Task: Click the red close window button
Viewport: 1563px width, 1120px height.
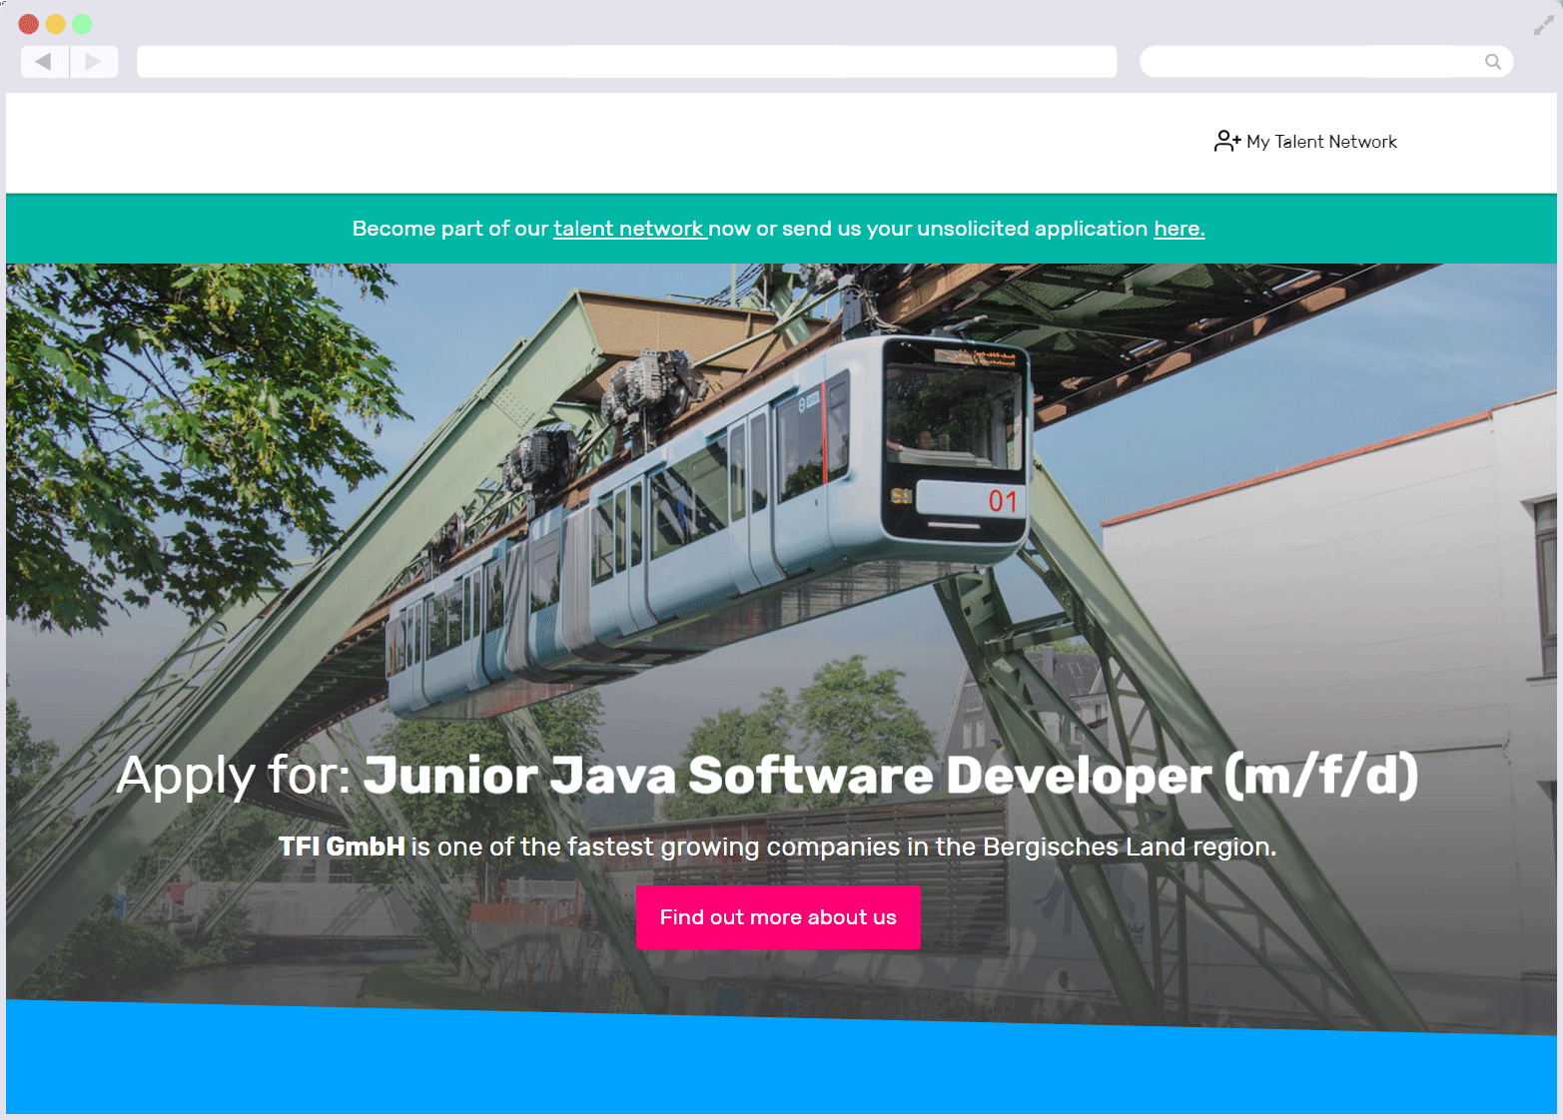Action: 29,24
